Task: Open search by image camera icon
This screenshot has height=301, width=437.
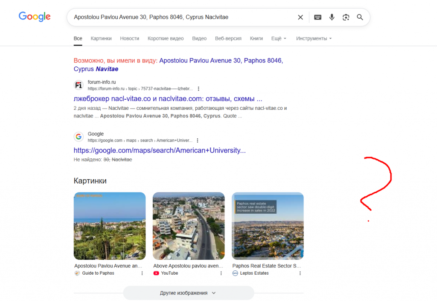Action: 346,17
